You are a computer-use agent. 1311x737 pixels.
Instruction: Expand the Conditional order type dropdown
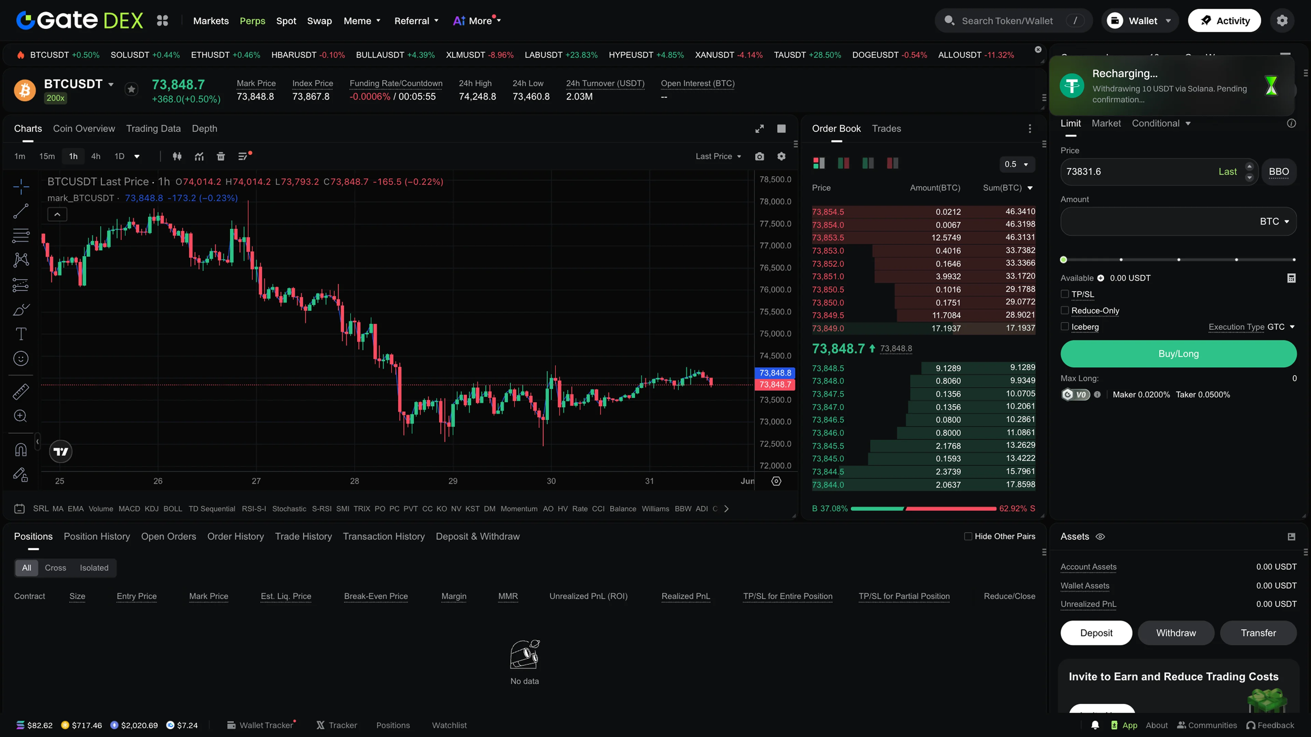coord(1161,124)
